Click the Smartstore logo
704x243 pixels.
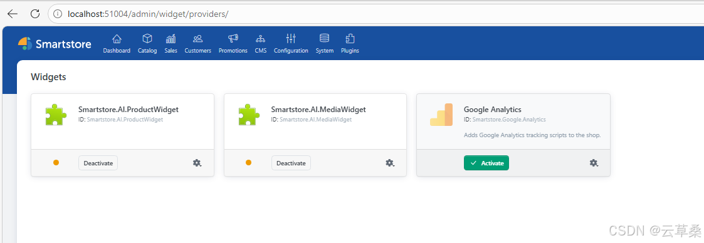55,43
